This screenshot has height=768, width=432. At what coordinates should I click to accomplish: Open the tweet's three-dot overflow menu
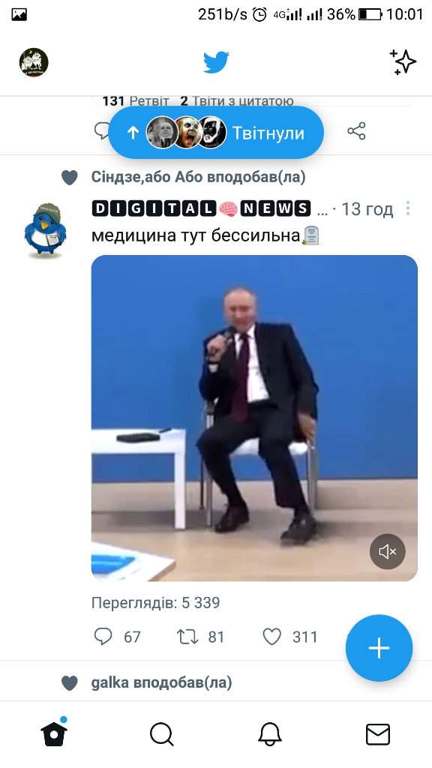pos(407,208)
